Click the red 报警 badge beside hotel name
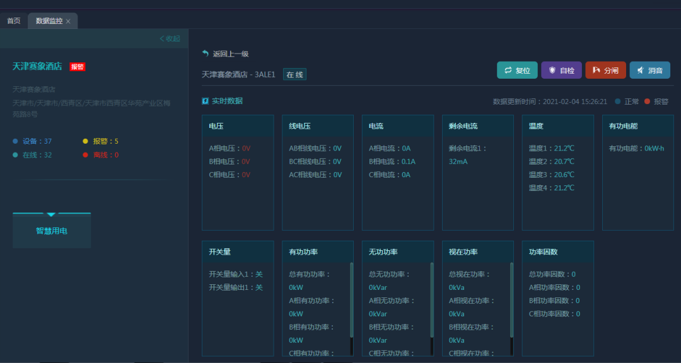This screenshot has height=363, width=681. (77, 67)
